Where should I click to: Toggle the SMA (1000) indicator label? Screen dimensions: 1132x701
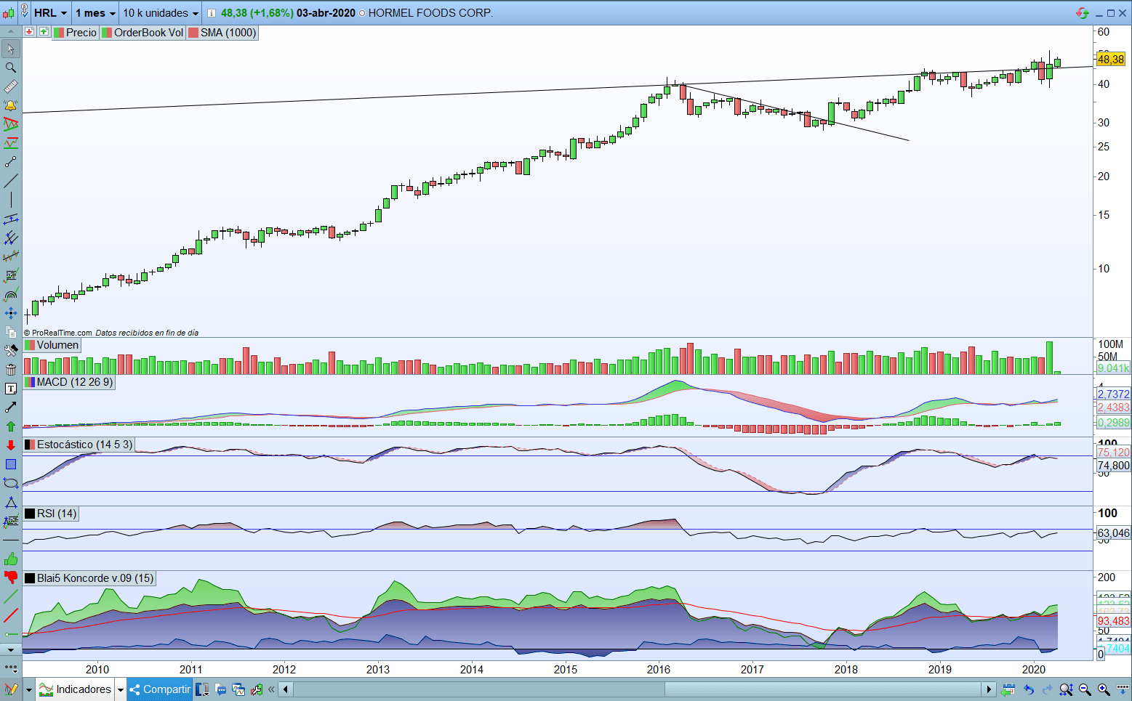point(222,33)
